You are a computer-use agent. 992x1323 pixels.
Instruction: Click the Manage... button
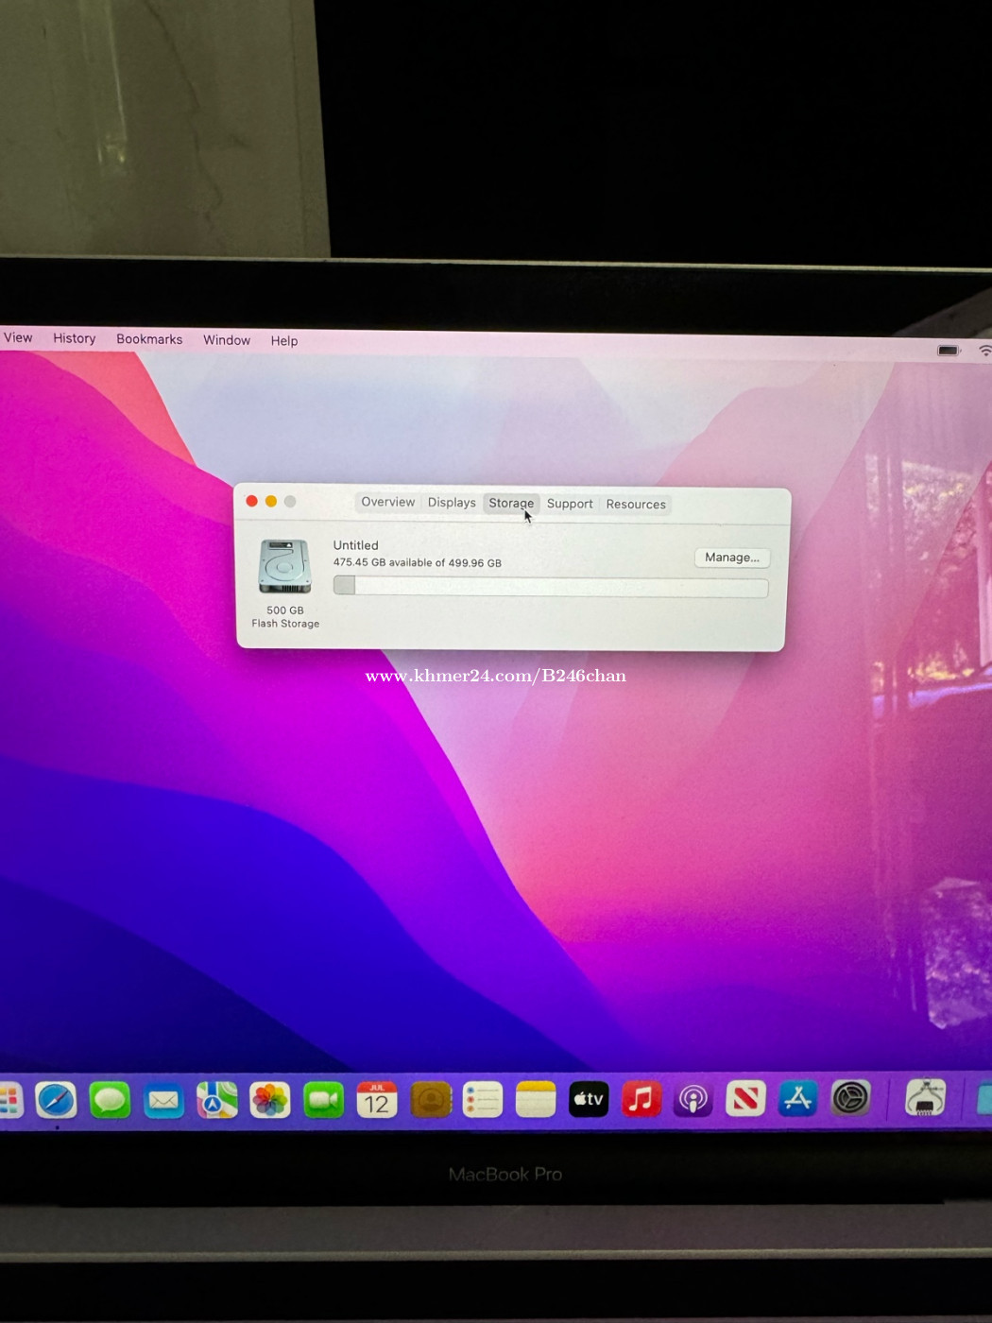pyautogui.click(x=732, y=558)
